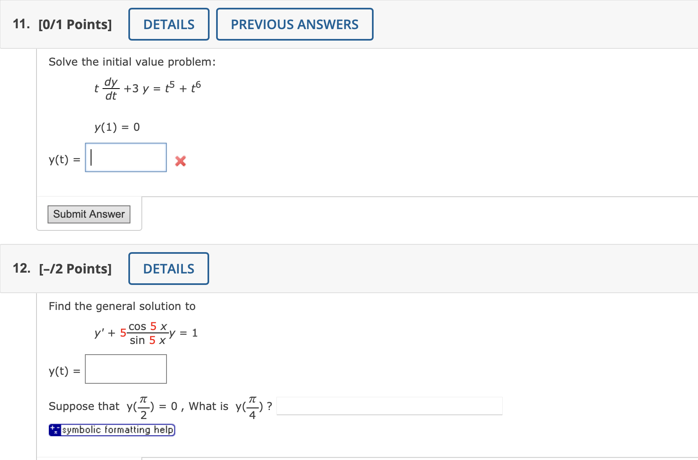The width and height of the screenshot is (698, 460).
Task: Click the [0/1 Points] score label for problem 11
Action: (x=75, y=24)
